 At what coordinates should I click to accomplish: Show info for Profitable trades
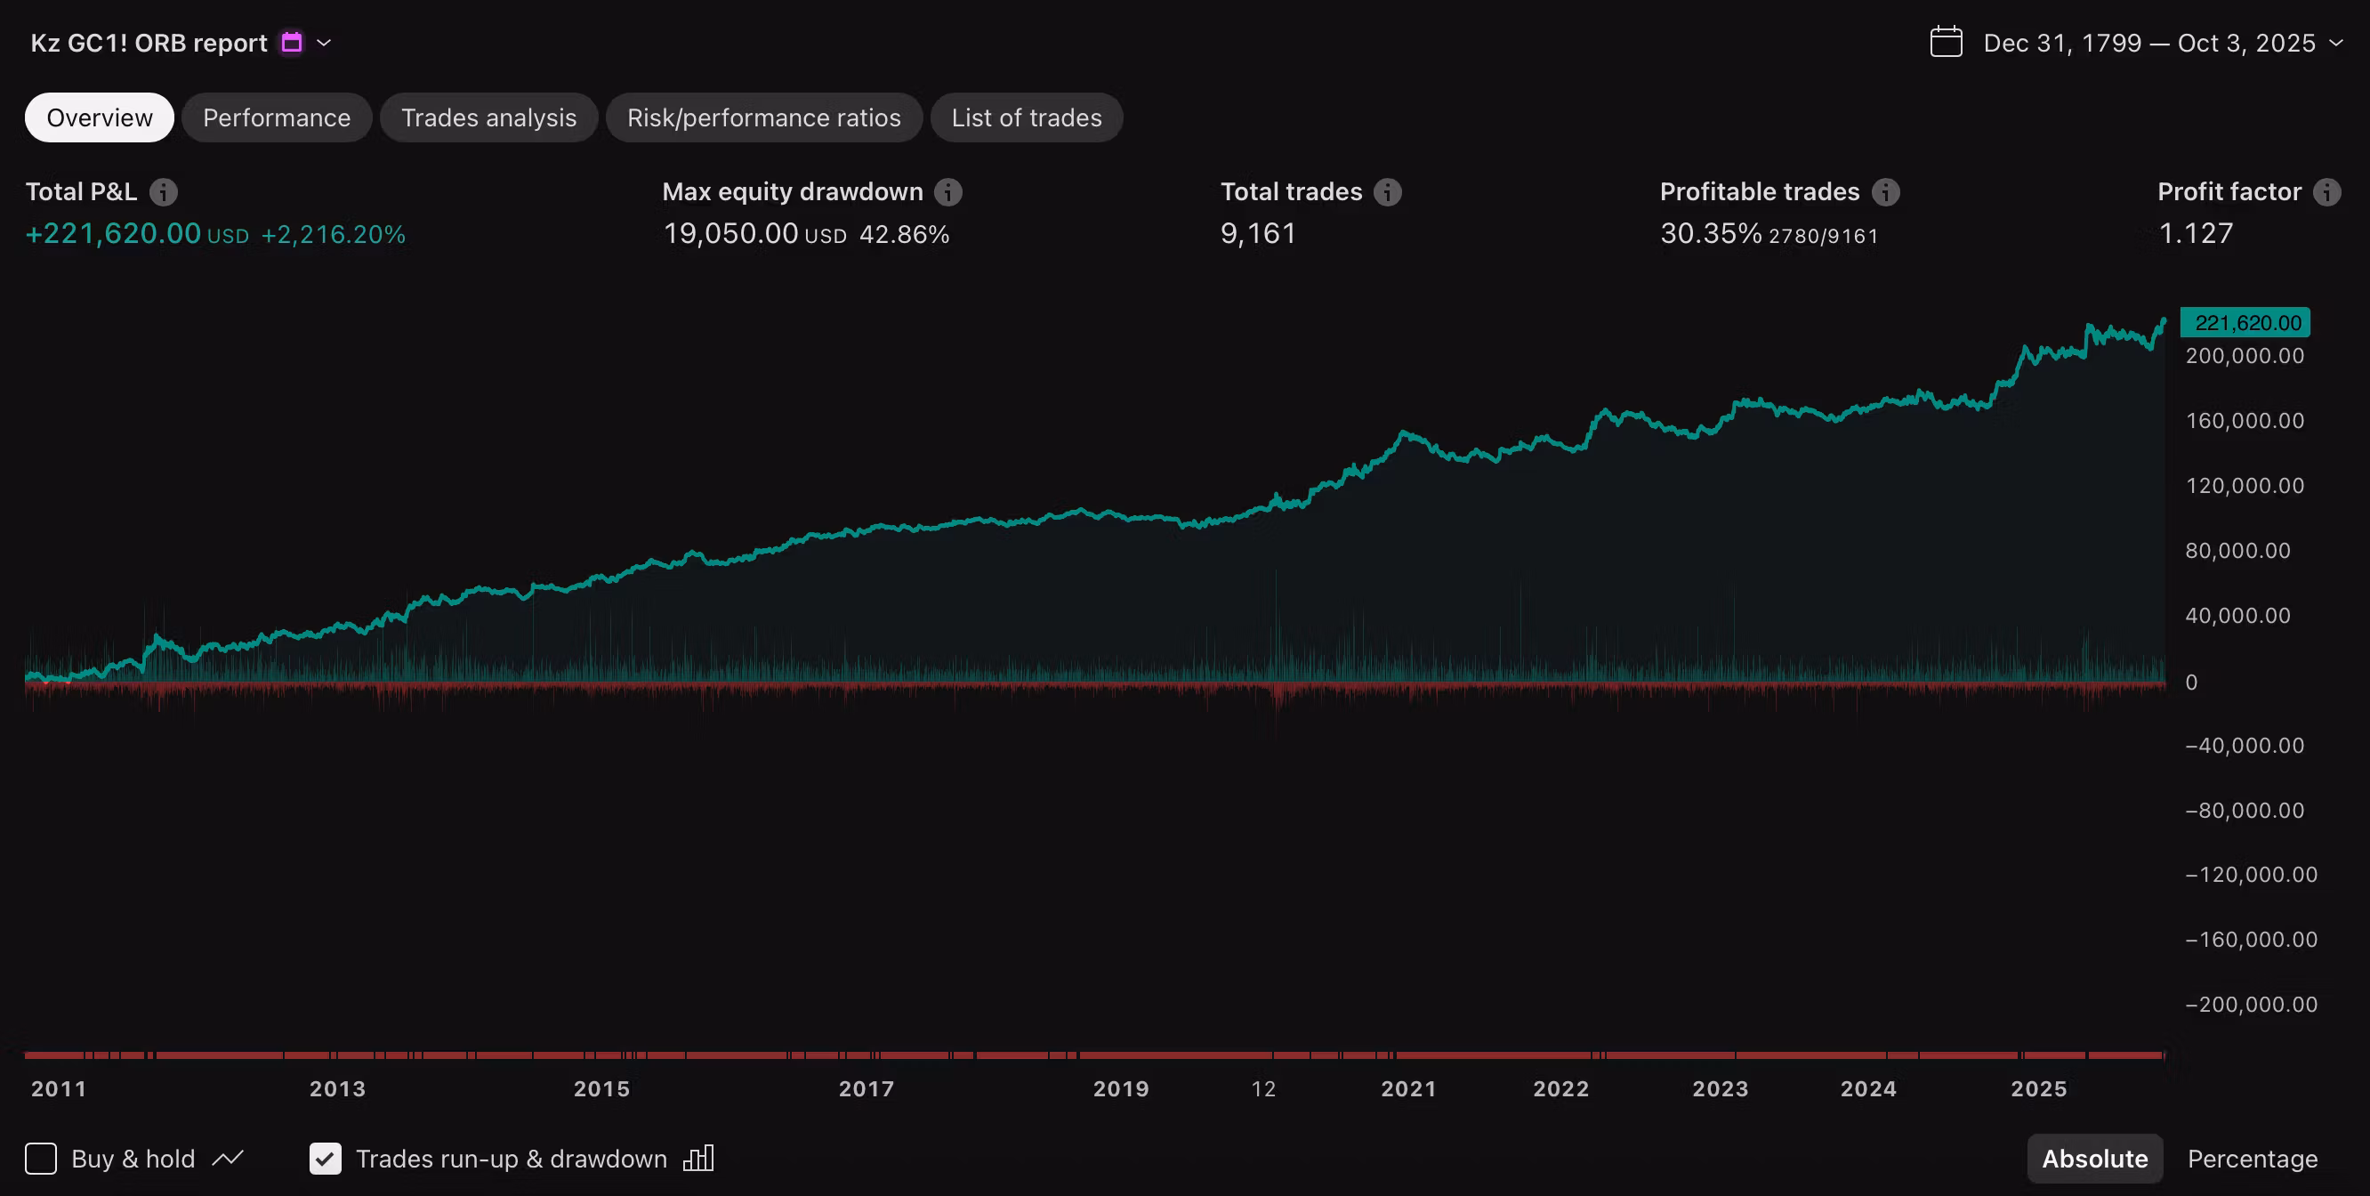coord(1885,192)
